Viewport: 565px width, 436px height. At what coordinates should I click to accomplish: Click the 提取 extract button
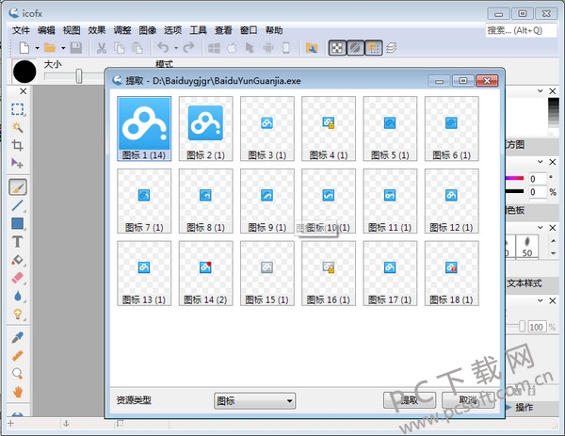[x=410, y=400]
